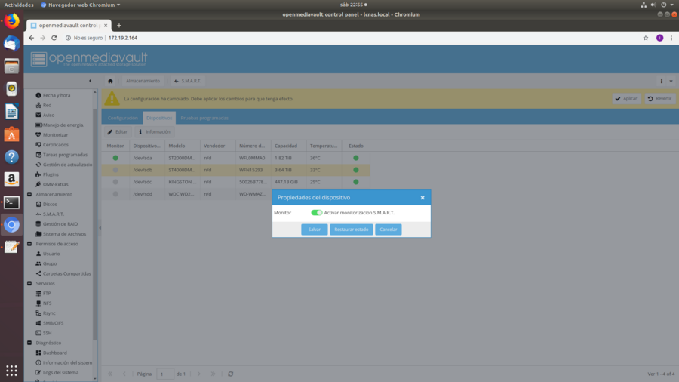This screenshot has width=679, height=382.
Task: Click the home icon in the breadcrumb
Action: [110, 81]
